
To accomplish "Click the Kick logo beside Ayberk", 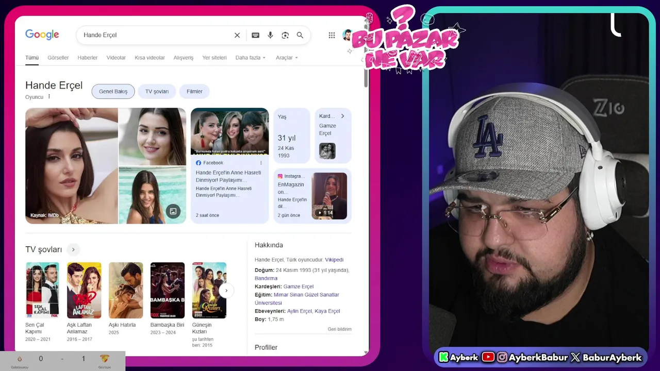I will [443, 357].
